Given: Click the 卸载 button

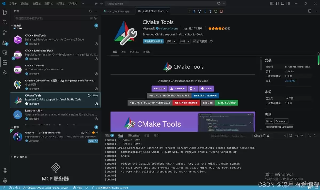Looking at the screenshot, I should [x=182, y=41].
